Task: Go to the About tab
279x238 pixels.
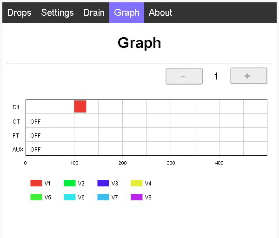Action: tap(160, 13)
